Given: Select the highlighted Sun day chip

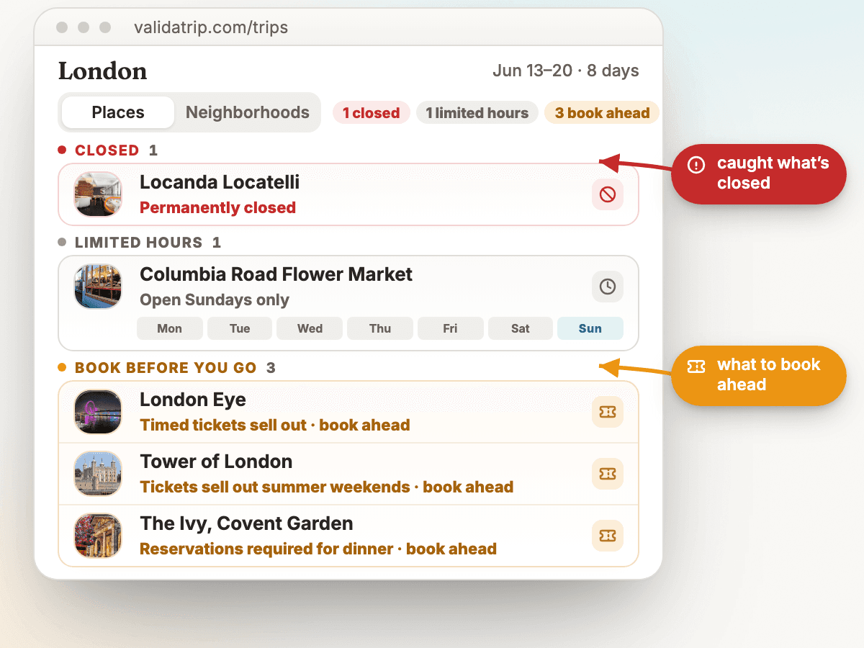Looking at the screenshot, I should pos(590,328).
